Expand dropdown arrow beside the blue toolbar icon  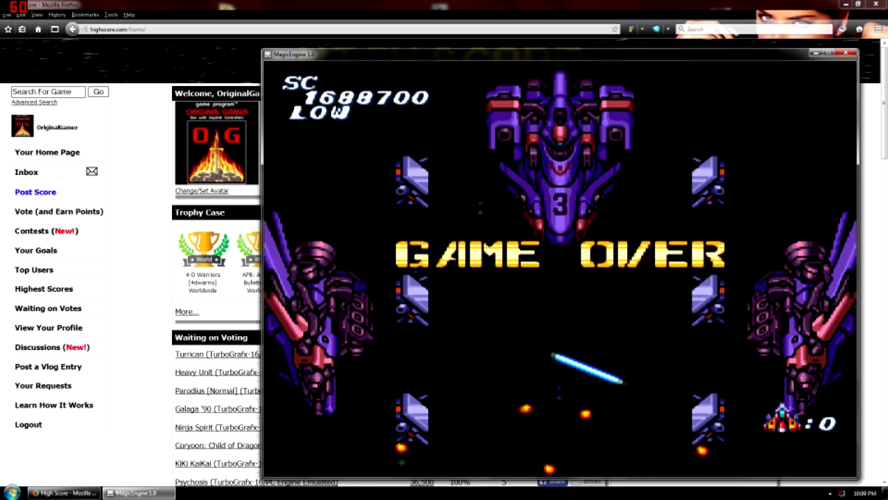click(667, 29)
